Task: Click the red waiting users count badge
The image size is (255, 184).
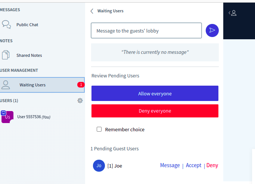Action: pos(81,85)
